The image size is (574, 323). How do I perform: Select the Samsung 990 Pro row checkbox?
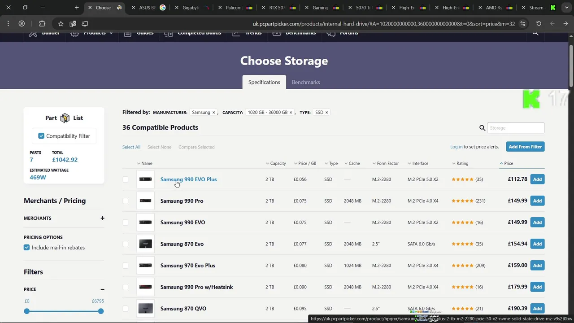coord(125,201)
